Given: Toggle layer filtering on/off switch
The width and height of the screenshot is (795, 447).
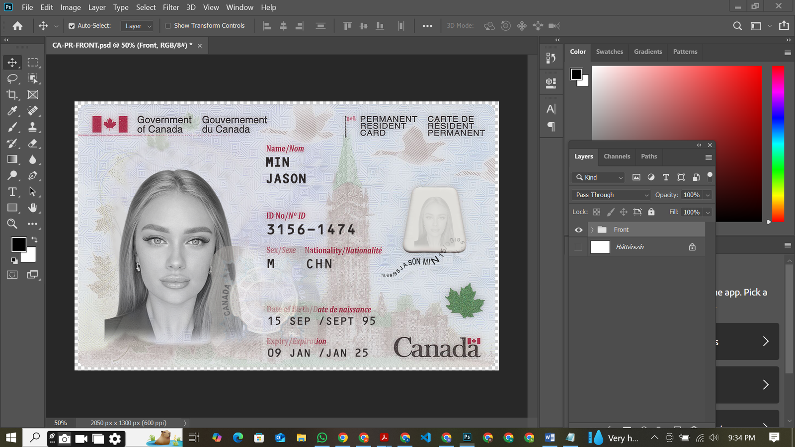Looking at the screenshot, I should coord(710,176).
